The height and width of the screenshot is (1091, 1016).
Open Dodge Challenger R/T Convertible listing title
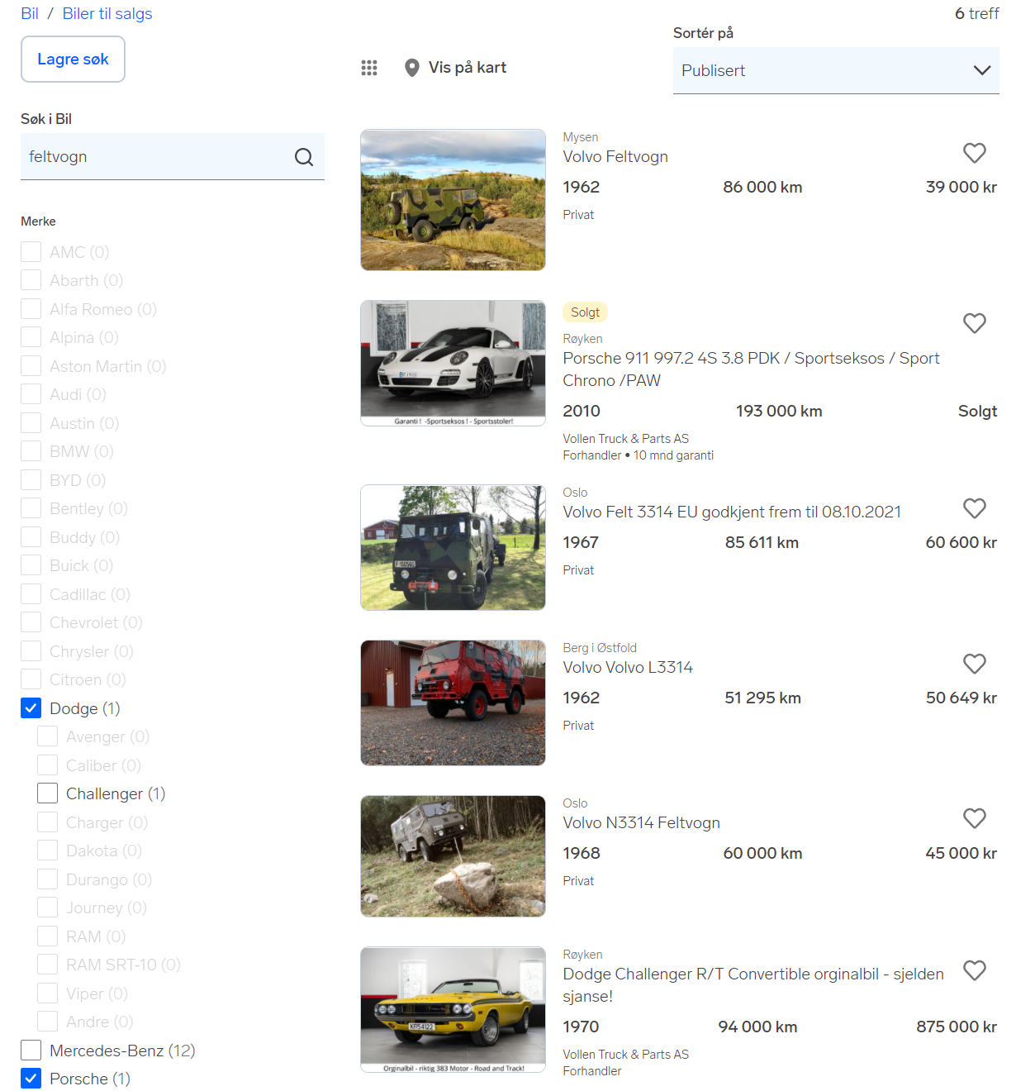pyautogui.click(x=753, y=985)
